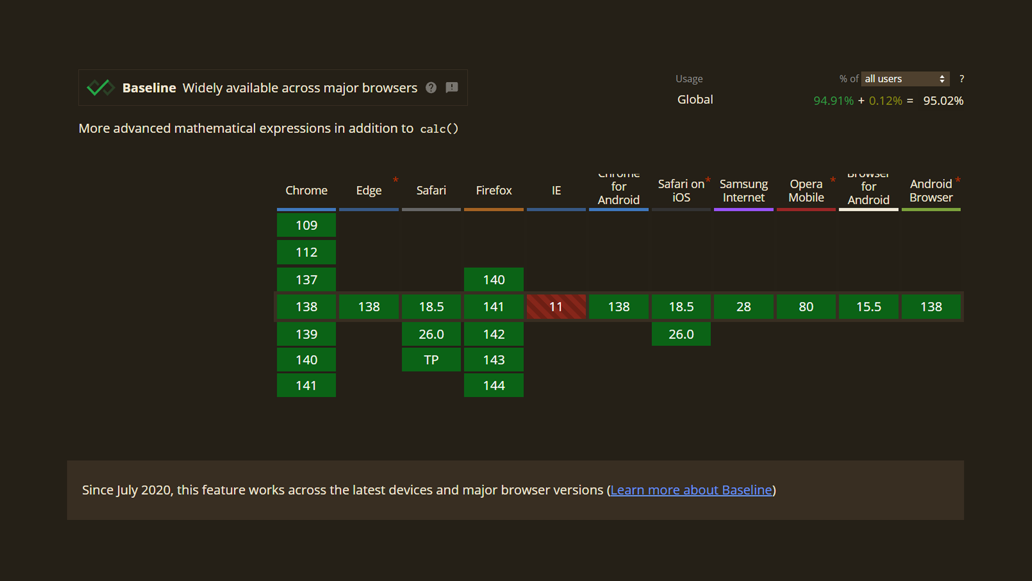
Task: Select the Firefox column header
Action: (494, 190)
